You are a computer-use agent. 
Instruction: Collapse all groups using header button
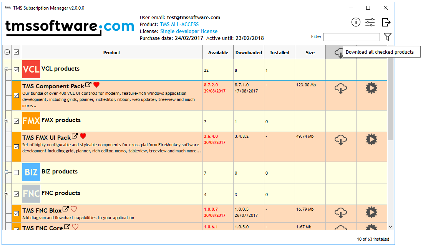(7, 52)
